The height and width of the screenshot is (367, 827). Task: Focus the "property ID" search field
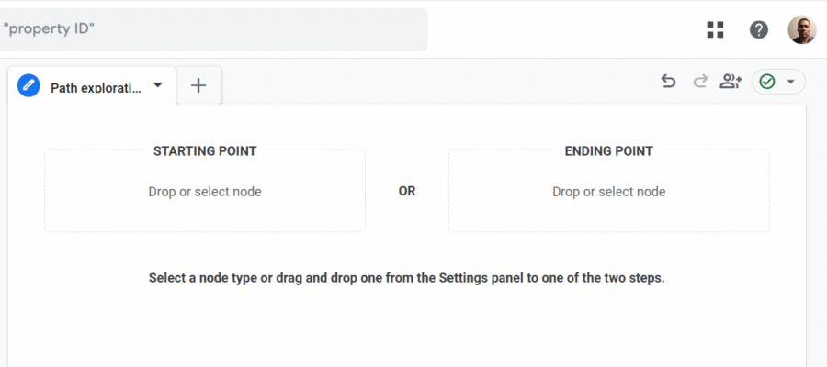tap(211, 29)
